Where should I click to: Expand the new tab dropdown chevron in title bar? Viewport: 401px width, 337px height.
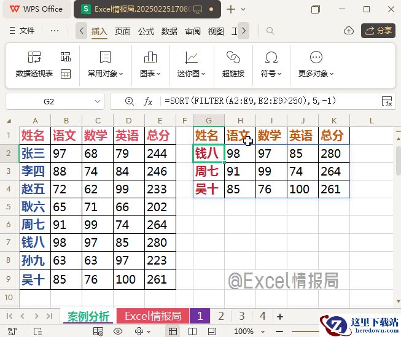pyautogui.click(x=243, y=9)
